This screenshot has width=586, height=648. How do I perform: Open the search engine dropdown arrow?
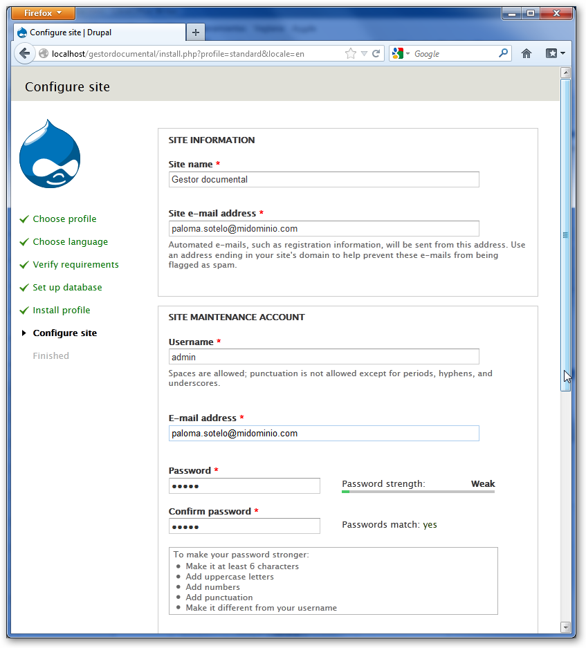(408, 53)
